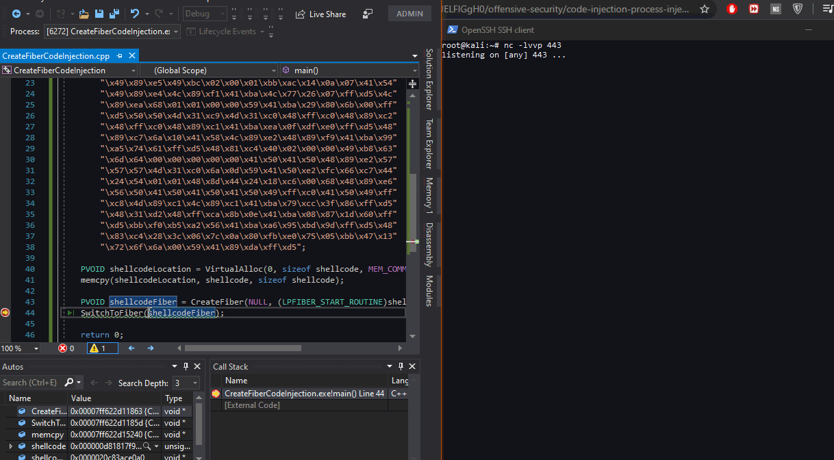Open the Disassembly side tab

(429, 244)
